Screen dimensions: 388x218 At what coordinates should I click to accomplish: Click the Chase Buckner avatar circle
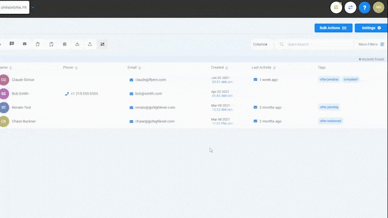tap(4, 121)
